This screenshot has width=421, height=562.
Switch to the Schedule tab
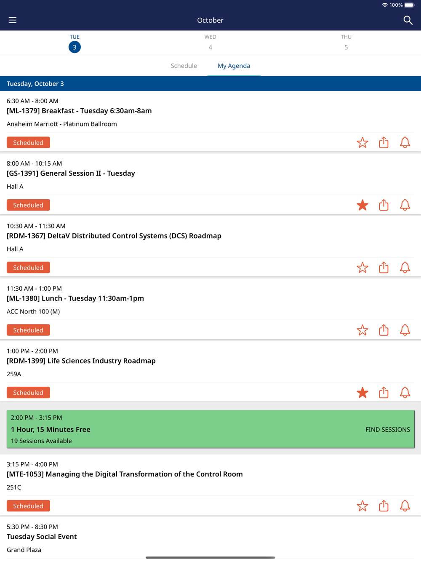click(x=184, y=66)
